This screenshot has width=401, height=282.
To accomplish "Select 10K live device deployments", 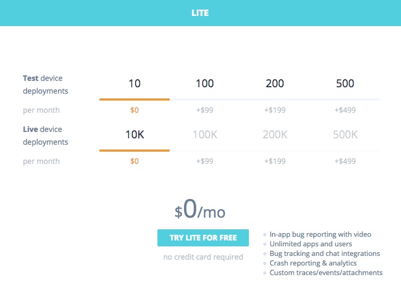I will (x=135, y=135).
